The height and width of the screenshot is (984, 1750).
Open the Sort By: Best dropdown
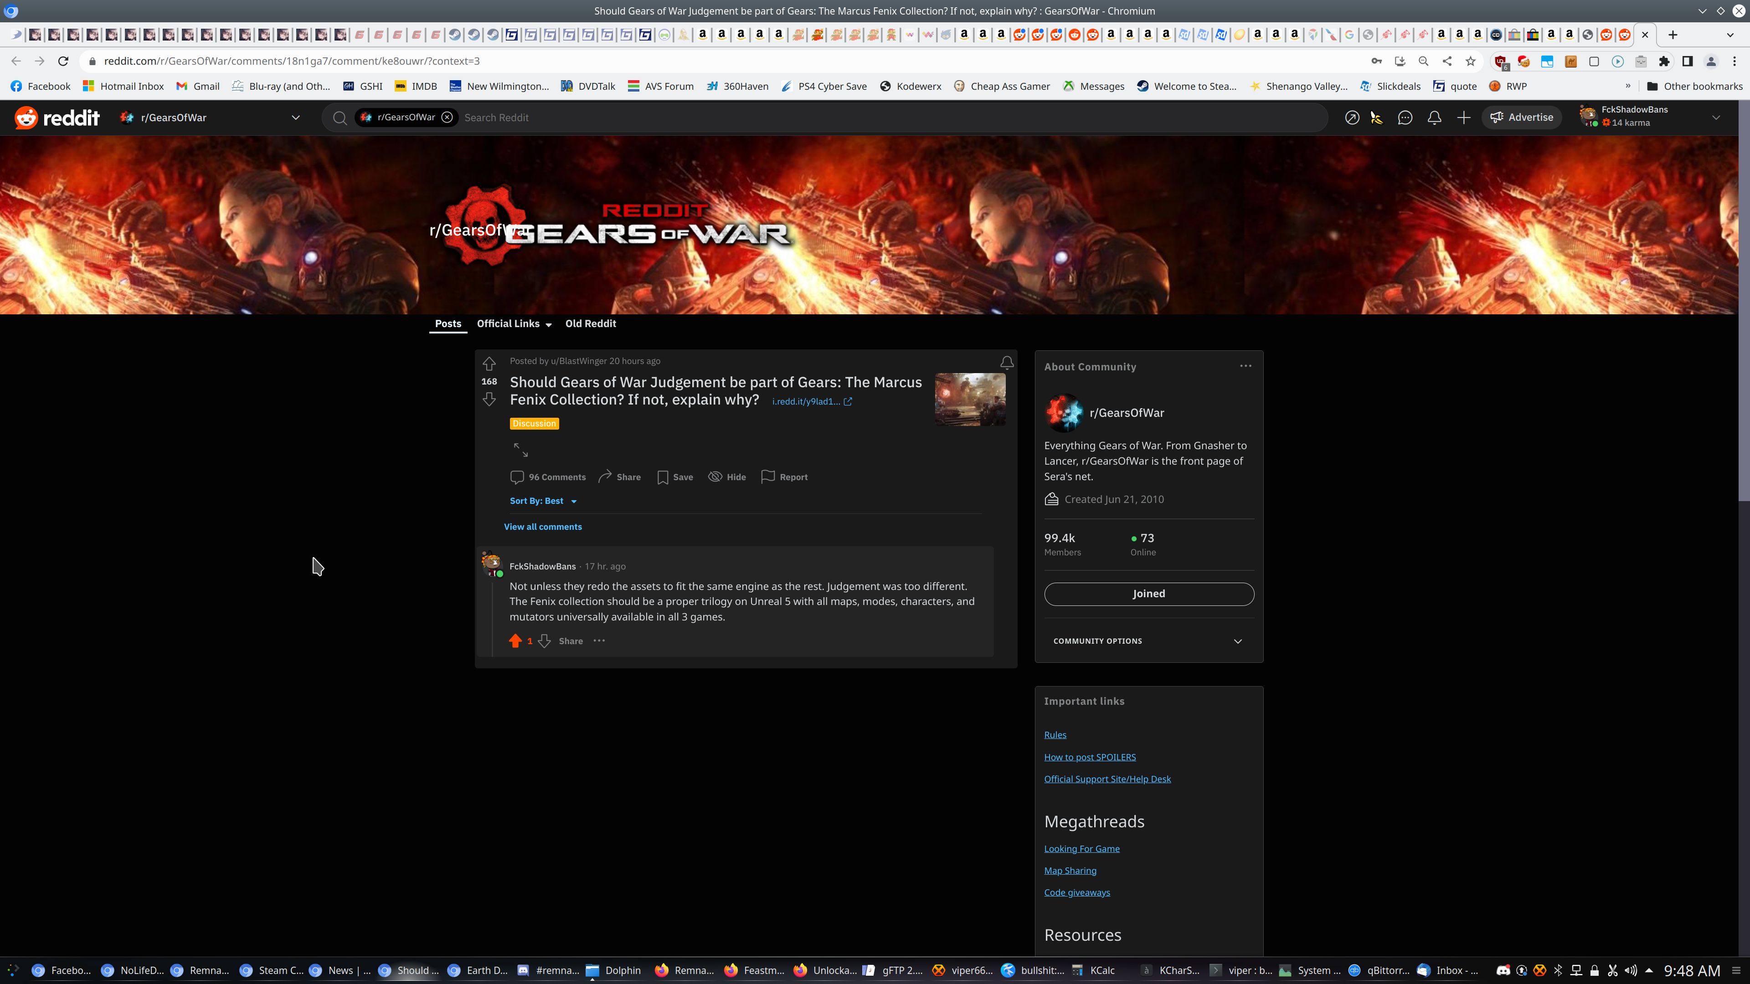[x=543, y=501]
